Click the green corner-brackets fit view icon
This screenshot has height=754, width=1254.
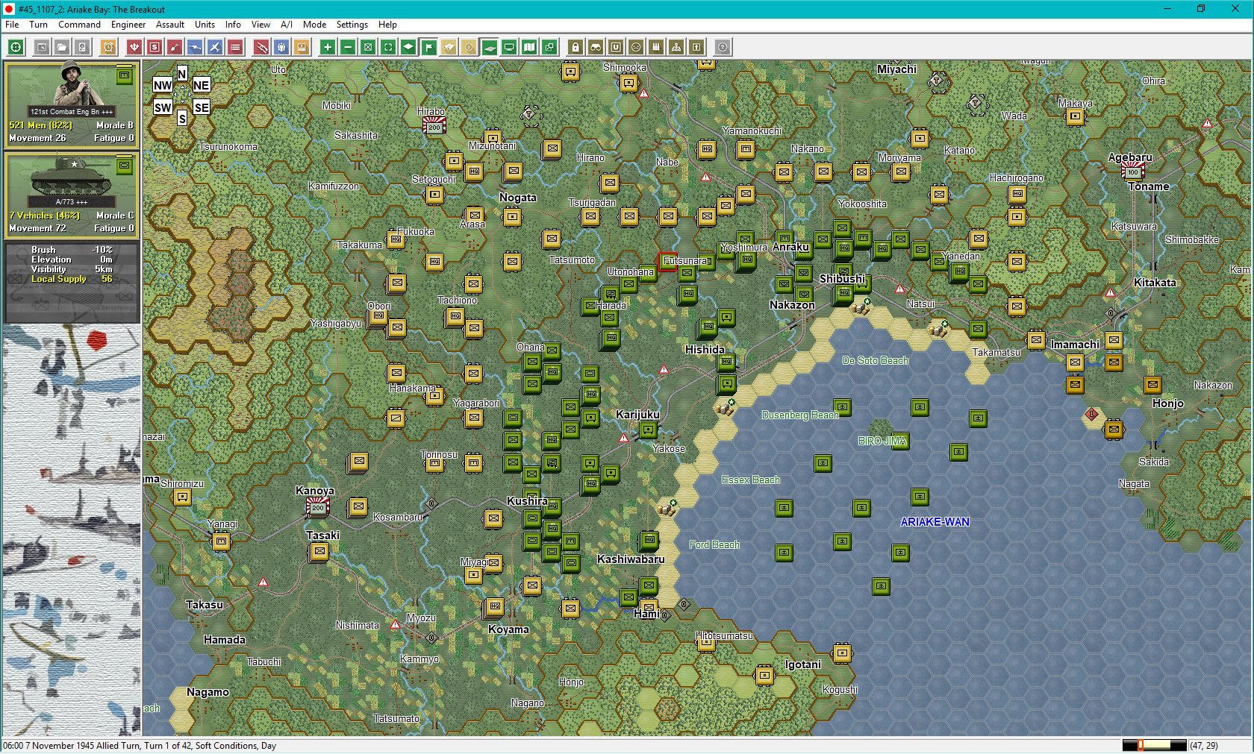[388, 48]
